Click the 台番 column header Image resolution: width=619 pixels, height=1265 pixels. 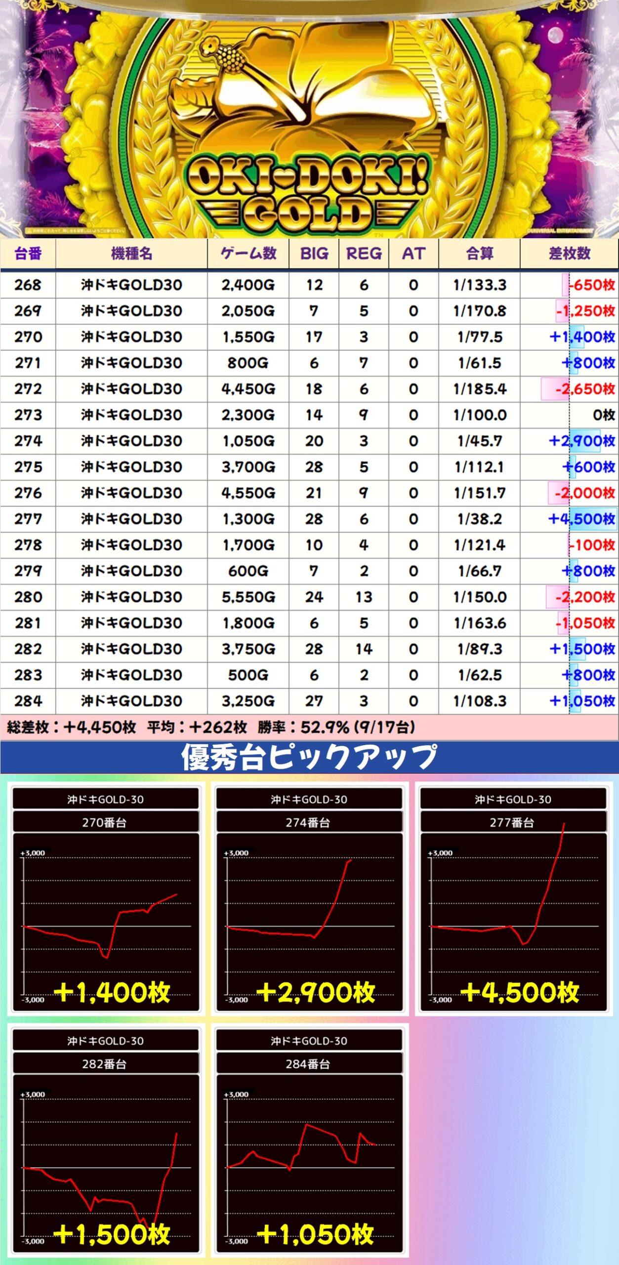tap(28, 253)
